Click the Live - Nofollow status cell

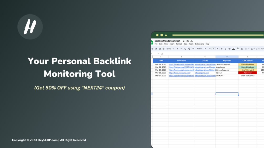(x=247, y=64)
